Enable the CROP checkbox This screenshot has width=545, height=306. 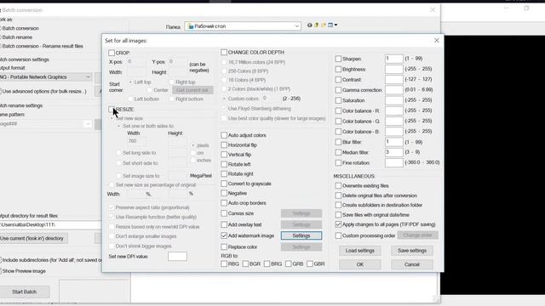(112, 53)
